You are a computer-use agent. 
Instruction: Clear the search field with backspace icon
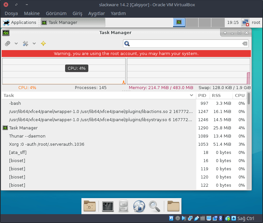tap(245, 44)
